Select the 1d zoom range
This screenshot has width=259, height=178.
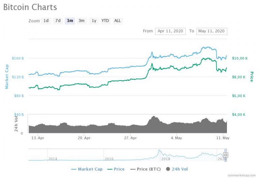tap(46, 21)
